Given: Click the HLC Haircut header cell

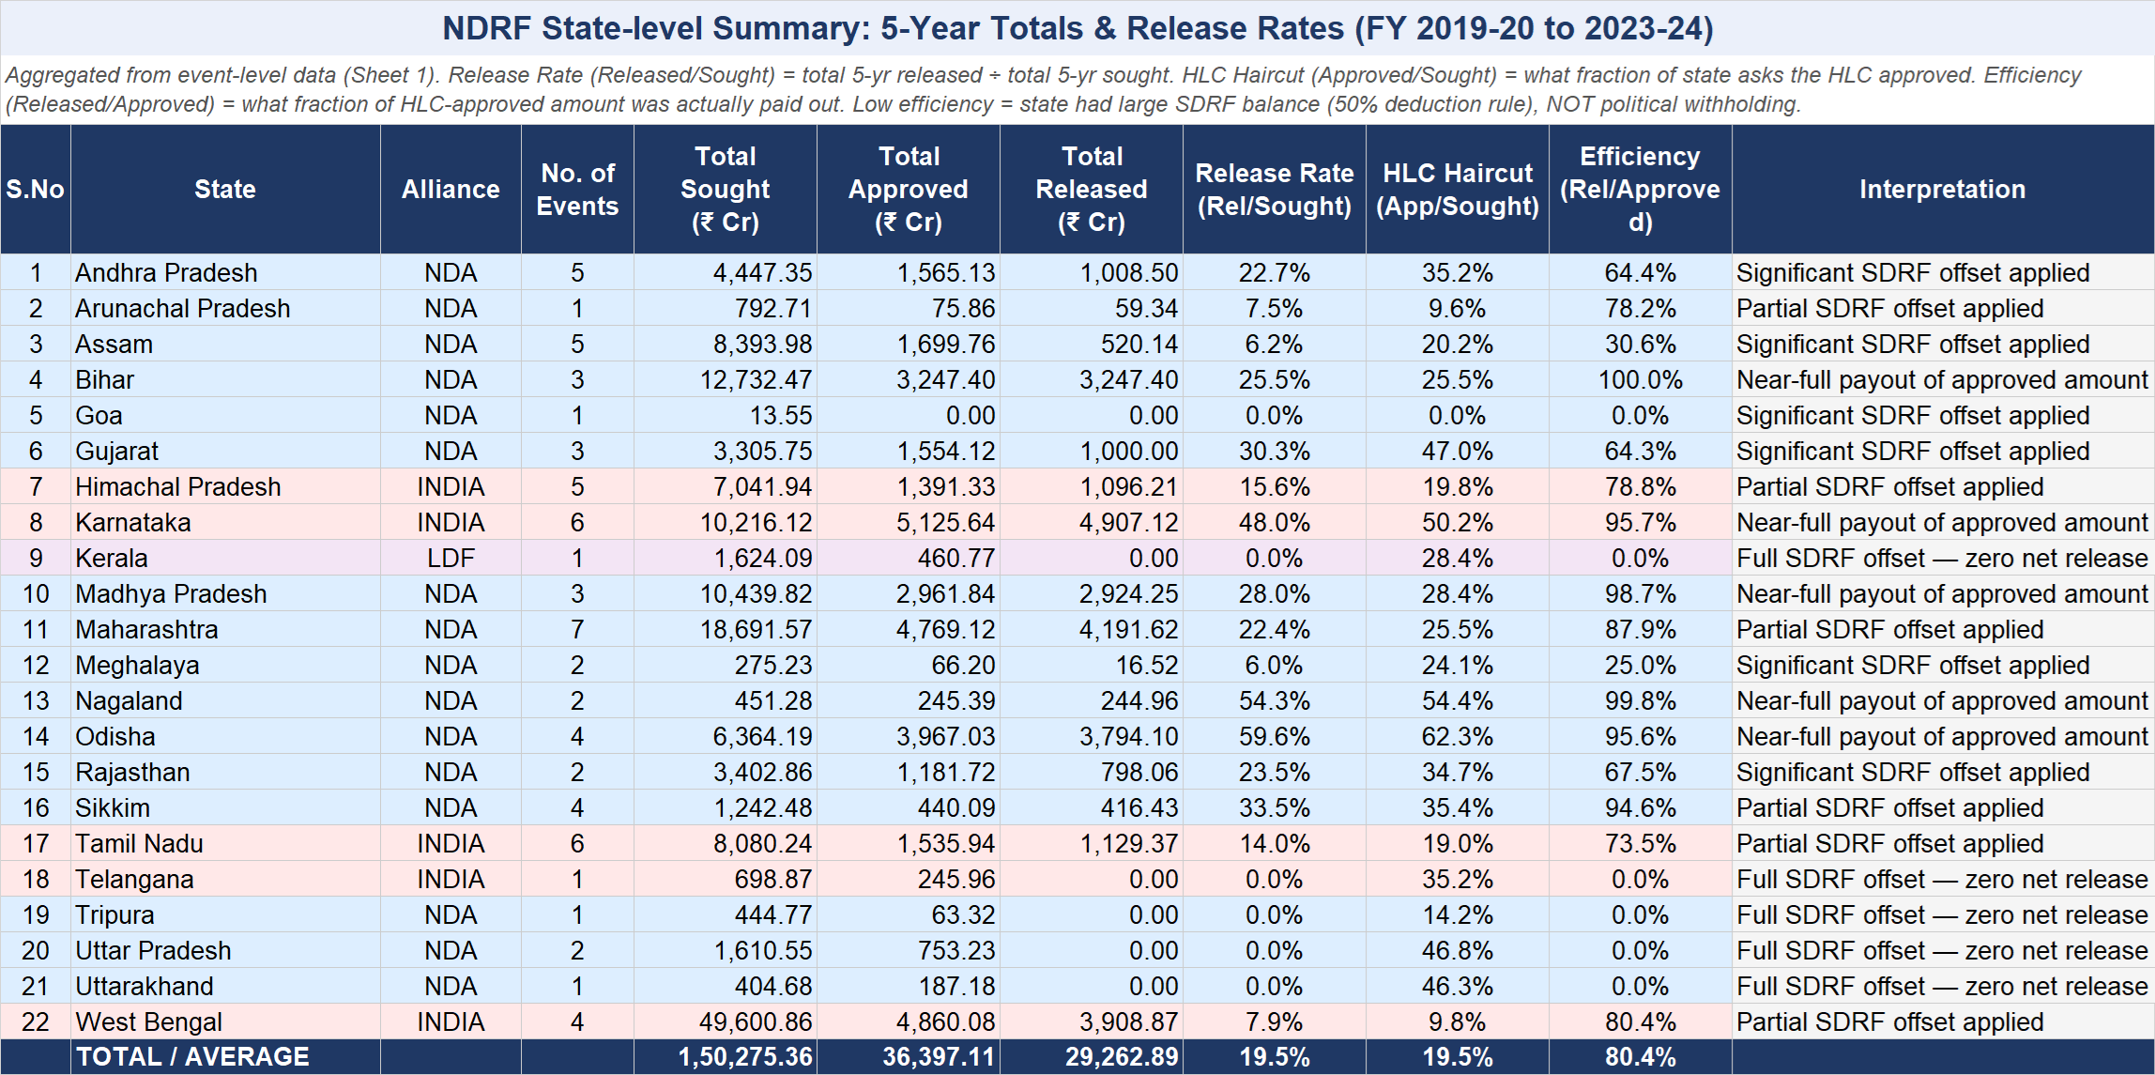Looking at the screenshot, I should coord(1457,190).
